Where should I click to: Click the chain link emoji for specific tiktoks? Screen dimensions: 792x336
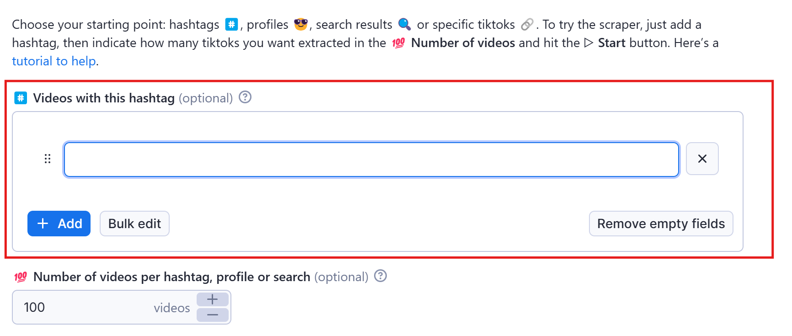[x=528, y=24]
